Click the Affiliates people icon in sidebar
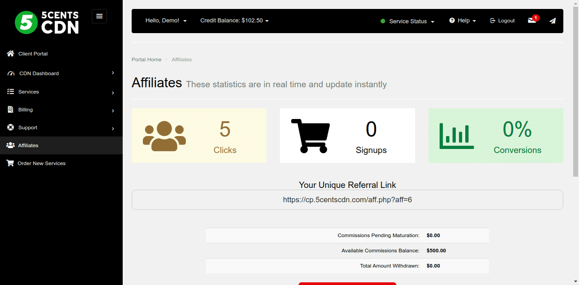579x285 pixels. pyautogui.click(x=10, y=145)
